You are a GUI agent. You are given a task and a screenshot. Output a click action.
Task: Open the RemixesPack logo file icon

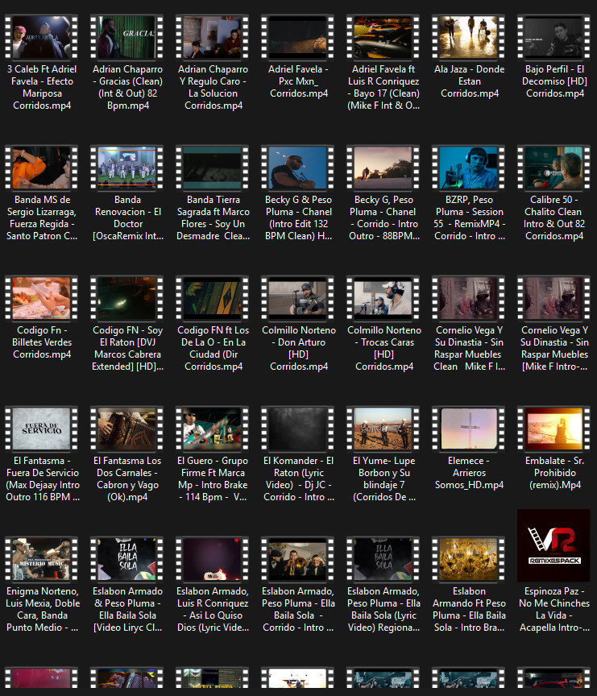(554, 545)
